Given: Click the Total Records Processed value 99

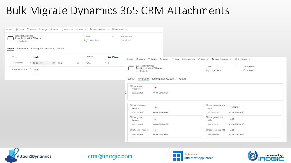Looking at the screenshot, I should [x=155, y=88].
